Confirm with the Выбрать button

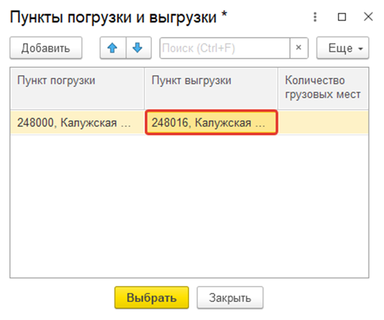pyautogui.click(x=151, y=298)
